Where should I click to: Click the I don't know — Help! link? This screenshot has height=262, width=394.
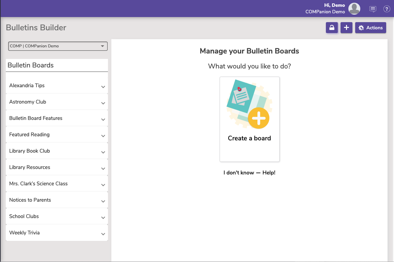(x=249, y=173)
